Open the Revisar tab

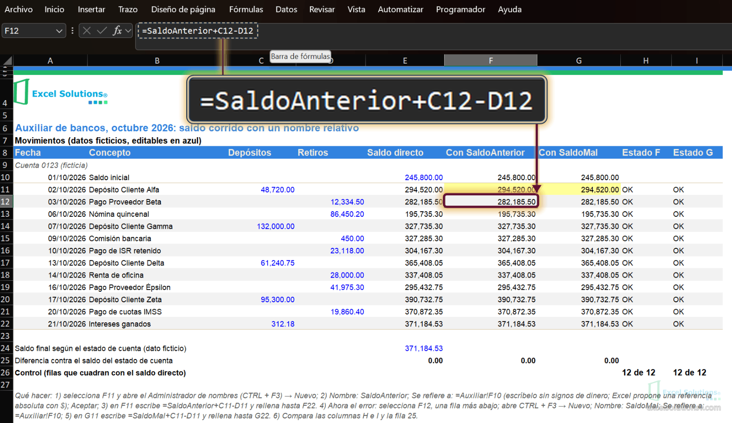click(322, 9)
